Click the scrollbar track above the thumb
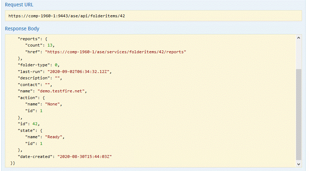The height and width of the screenshot is (171, 313). pyautogui.click(x=299, y=55)
